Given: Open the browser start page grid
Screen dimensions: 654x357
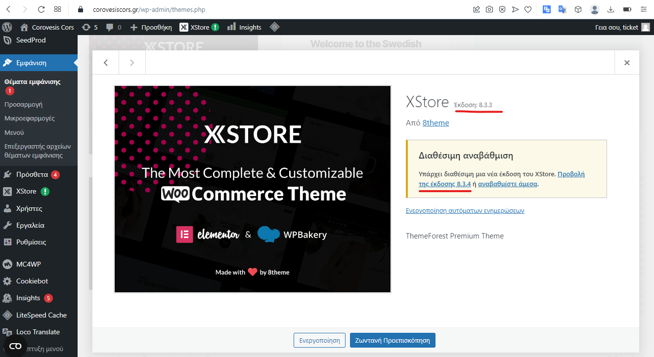Looking at the screenshot, I should (x=58, y=9).
